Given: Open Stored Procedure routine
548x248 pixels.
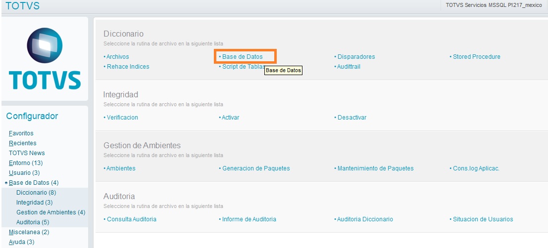Looking at the screenshot, I should pyautogui.click(x=476, y=56).
